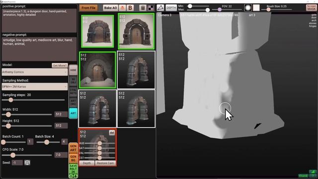Screen dimensions: 318x179
Task: Adjust the SAT slider on selected thumbnail
Action: point(99,148)
